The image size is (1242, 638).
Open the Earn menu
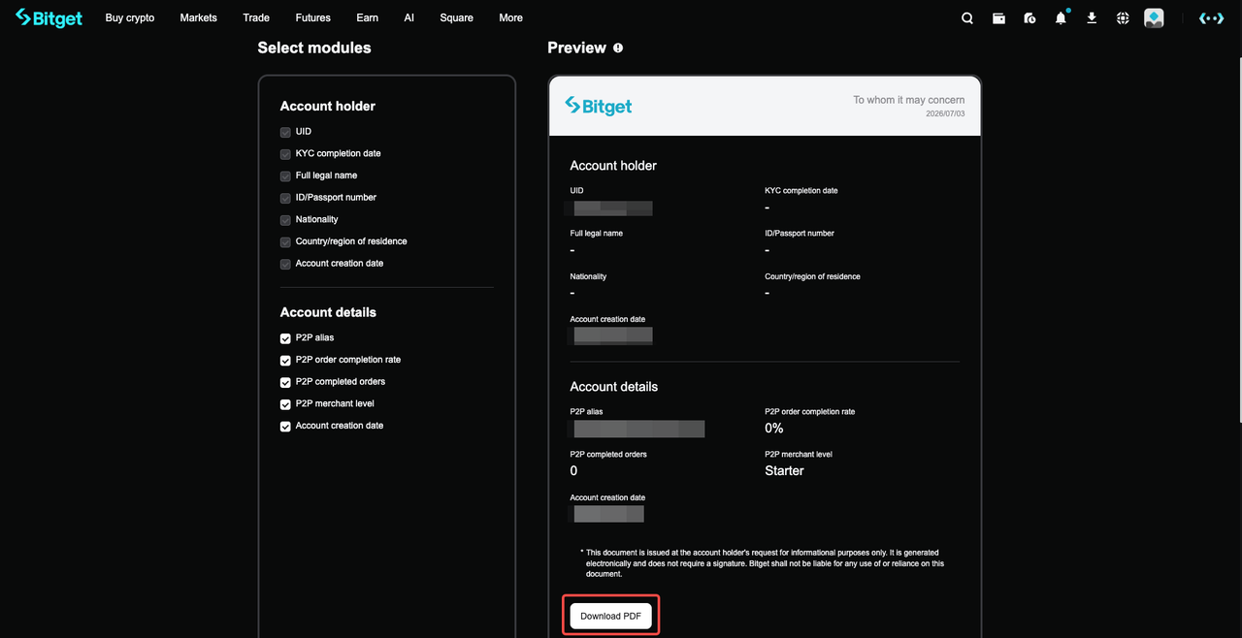pos(367,17)
